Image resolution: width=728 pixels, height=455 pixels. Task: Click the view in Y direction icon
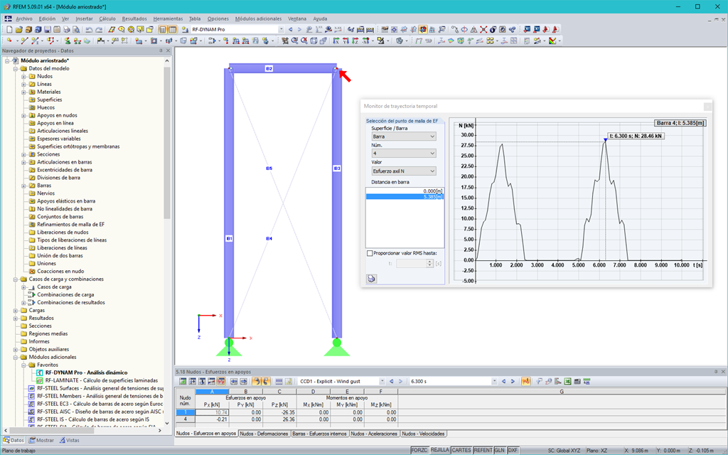(346, 41)
